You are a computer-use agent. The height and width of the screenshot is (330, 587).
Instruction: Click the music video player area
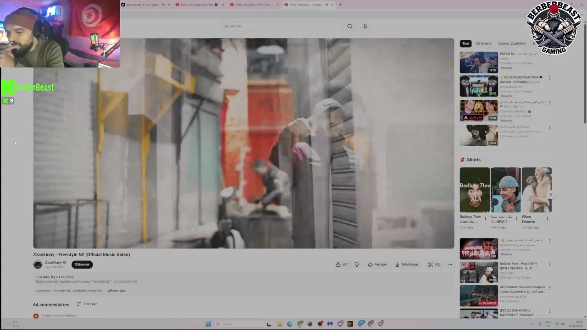point(244,143)
